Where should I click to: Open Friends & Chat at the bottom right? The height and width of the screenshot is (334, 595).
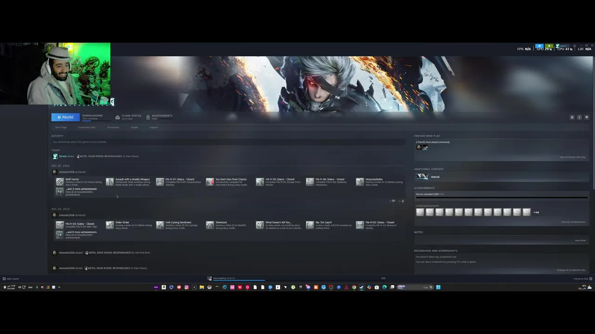582,279
